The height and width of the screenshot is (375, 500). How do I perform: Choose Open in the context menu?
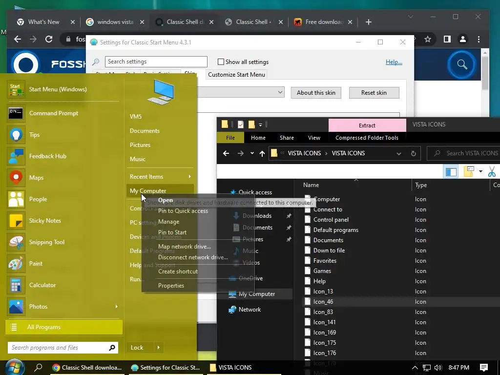[166, 200]
